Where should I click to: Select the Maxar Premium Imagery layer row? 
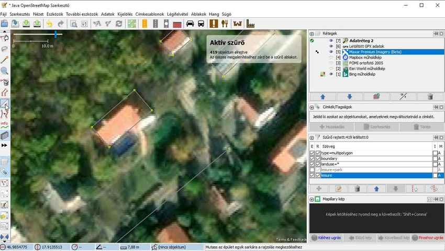tap(376, 52)
